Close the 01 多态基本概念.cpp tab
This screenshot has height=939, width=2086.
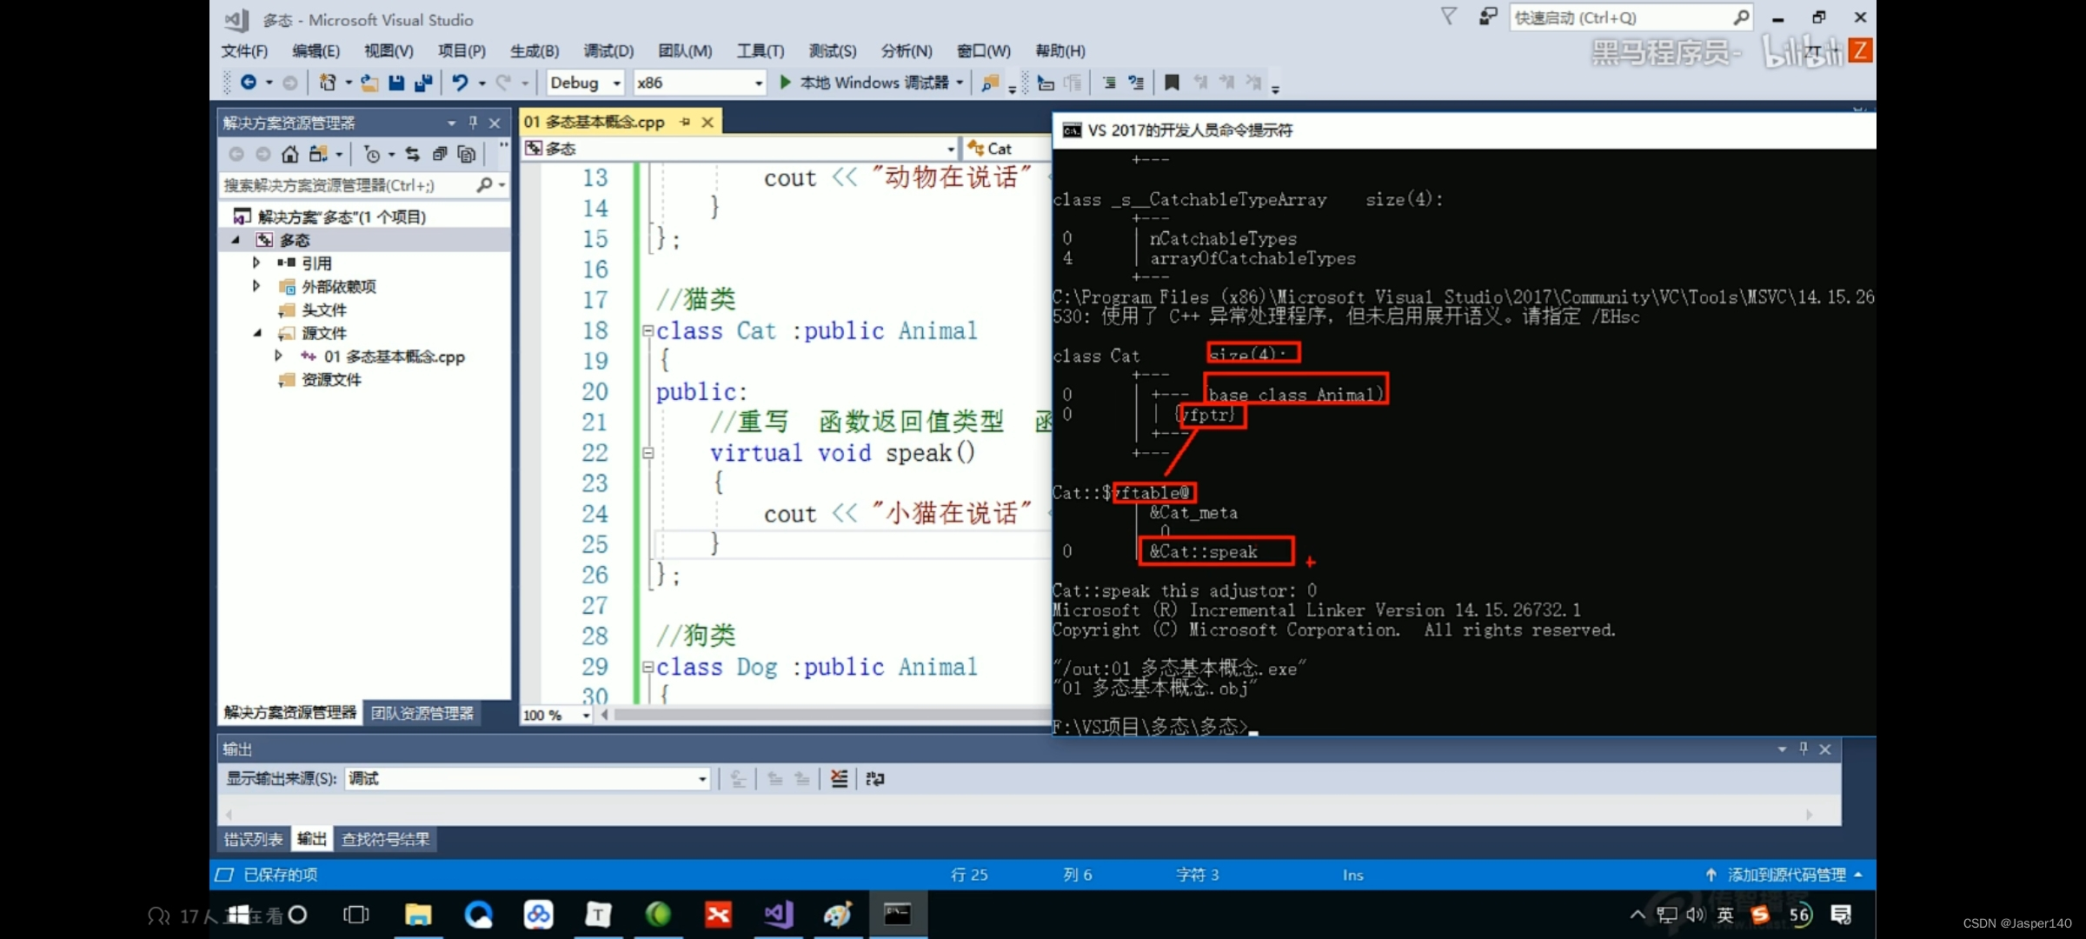coord(708,122)
